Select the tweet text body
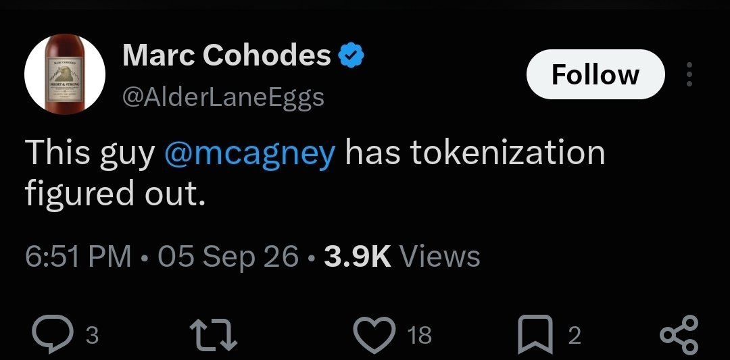 click(x=315, y=172)
